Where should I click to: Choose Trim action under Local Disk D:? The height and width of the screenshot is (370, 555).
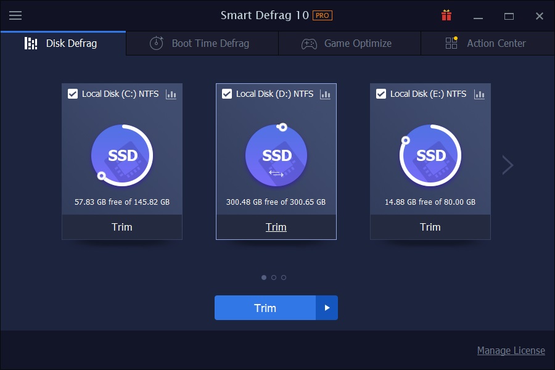276,227
